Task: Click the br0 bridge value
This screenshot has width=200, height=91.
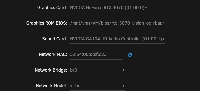Action: (74, 70)
